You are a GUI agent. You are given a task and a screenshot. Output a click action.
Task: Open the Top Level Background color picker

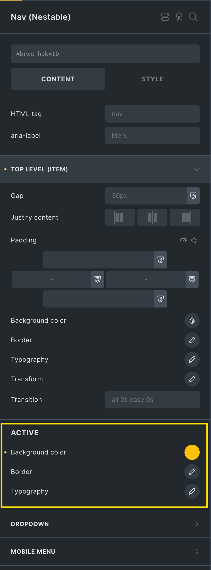coord(192,321)
